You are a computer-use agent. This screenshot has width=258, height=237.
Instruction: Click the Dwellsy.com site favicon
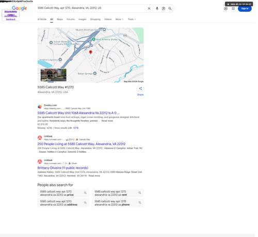40,107
